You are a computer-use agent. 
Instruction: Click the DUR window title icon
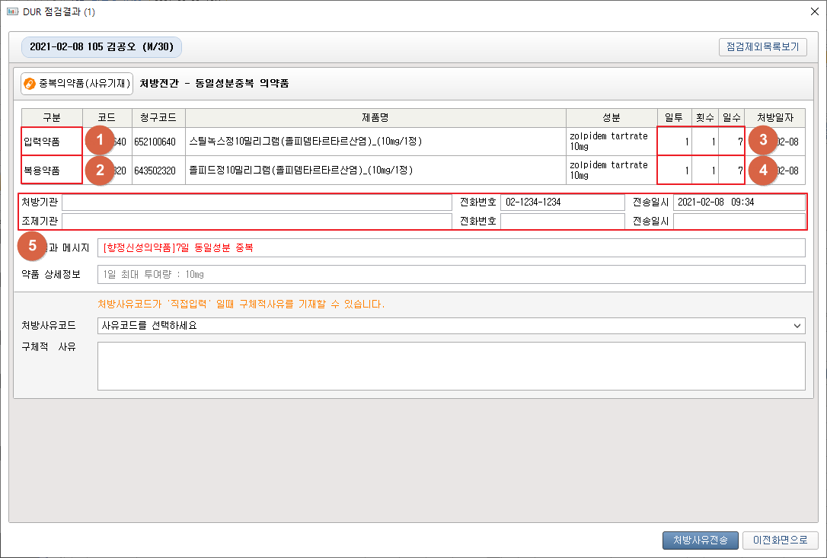point(12,12)
